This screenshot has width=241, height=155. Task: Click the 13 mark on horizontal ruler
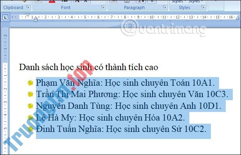point(191,17)
